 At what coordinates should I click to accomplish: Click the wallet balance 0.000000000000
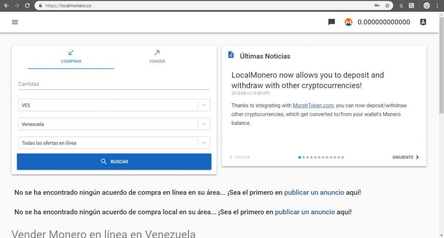[x=384, y=22]
